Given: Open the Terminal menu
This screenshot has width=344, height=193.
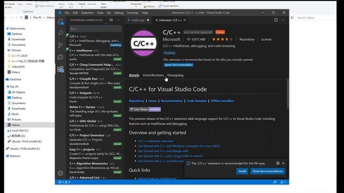Looking at the screenshot, I should (x=133, y=13).
